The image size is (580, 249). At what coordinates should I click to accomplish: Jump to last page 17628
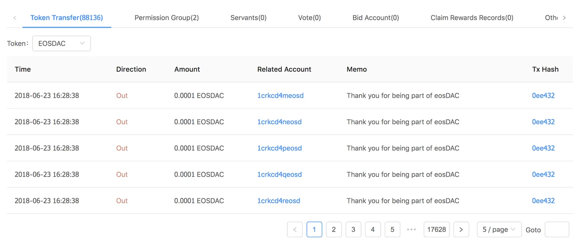(436, 230)
